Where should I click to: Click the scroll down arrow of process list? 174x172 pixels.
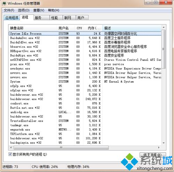click(x=164, y=143)
